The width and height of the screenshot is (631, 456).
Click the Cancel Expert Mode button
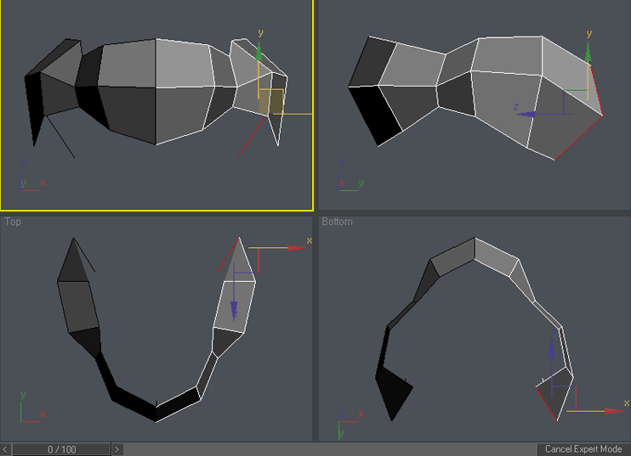coord(583,449)
